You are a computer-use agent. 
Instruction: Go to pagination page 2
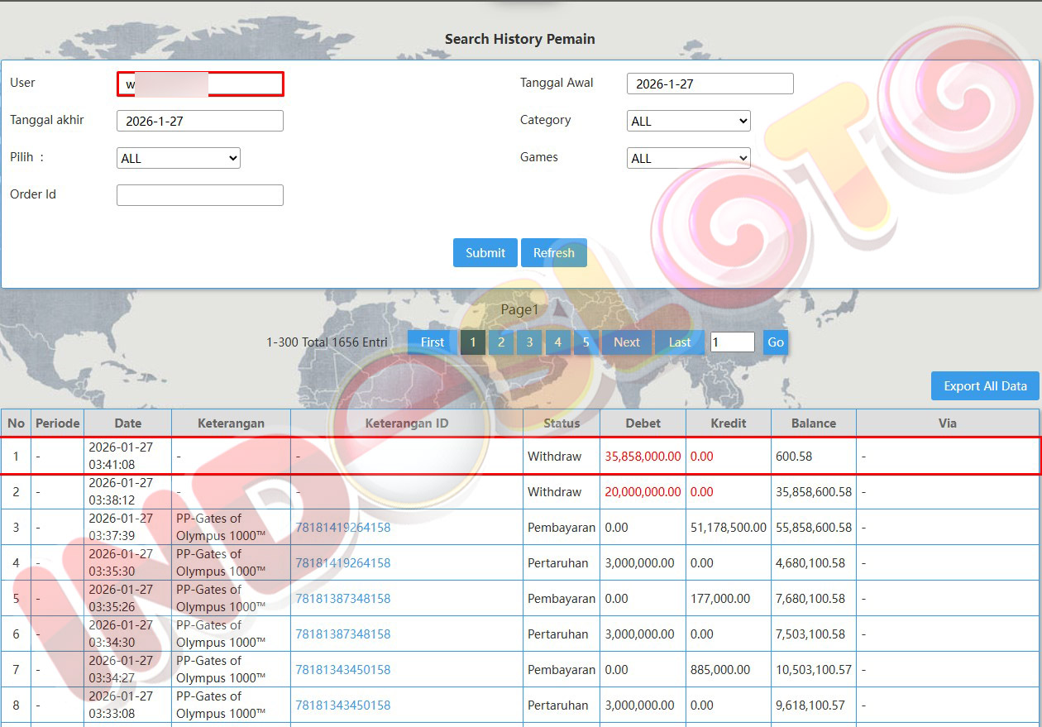tap(500, 342)
